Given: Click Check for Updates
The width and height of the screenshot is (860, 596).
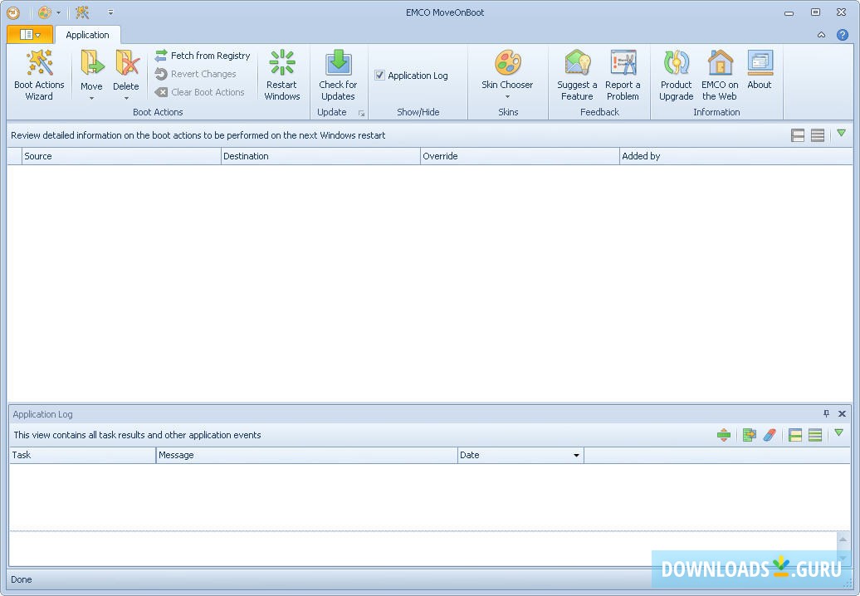Looking at the screenshot, I should coord(339,75).
